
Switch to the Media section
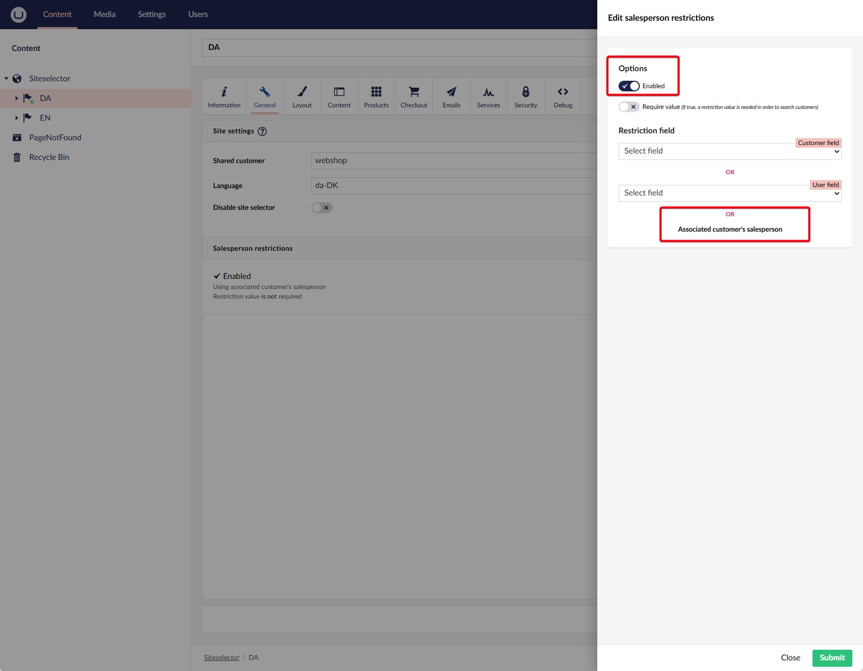[x=105, y=14]
